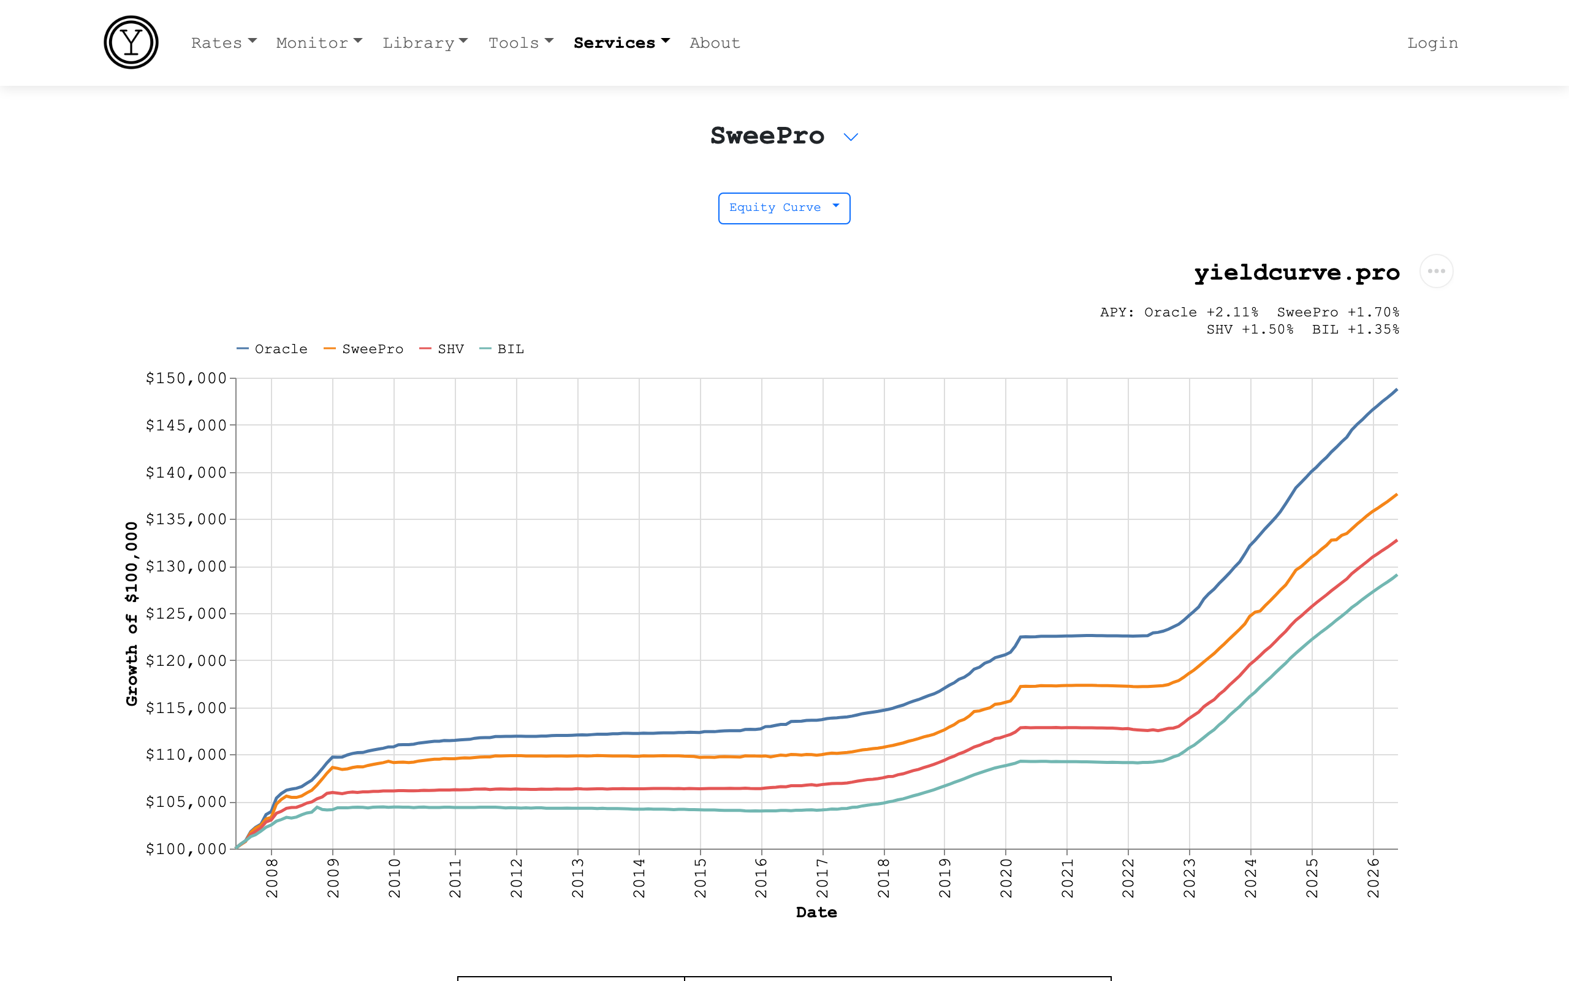The image size is (1569, 981).
Task: Toggle the SHV legend entry
Action: [x=442, y=349]
